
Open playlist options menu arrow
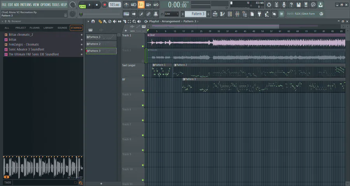tap(88, 21)
